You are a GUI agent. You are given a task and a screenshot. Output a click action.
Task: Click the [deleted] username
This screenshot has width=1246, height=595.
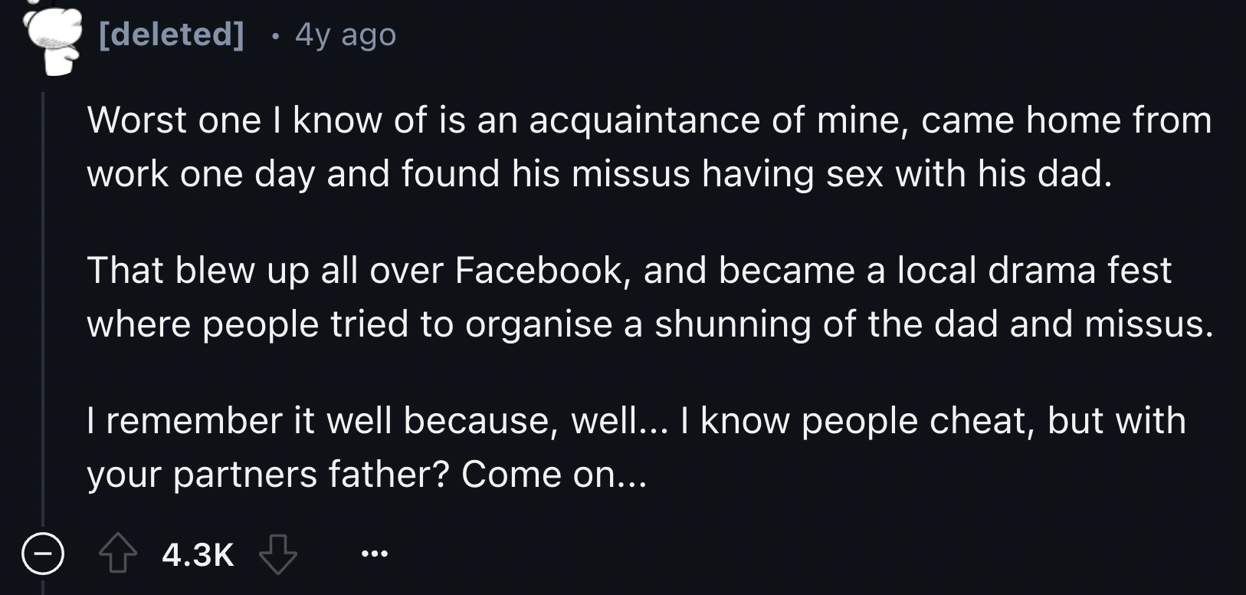point(172,35)
